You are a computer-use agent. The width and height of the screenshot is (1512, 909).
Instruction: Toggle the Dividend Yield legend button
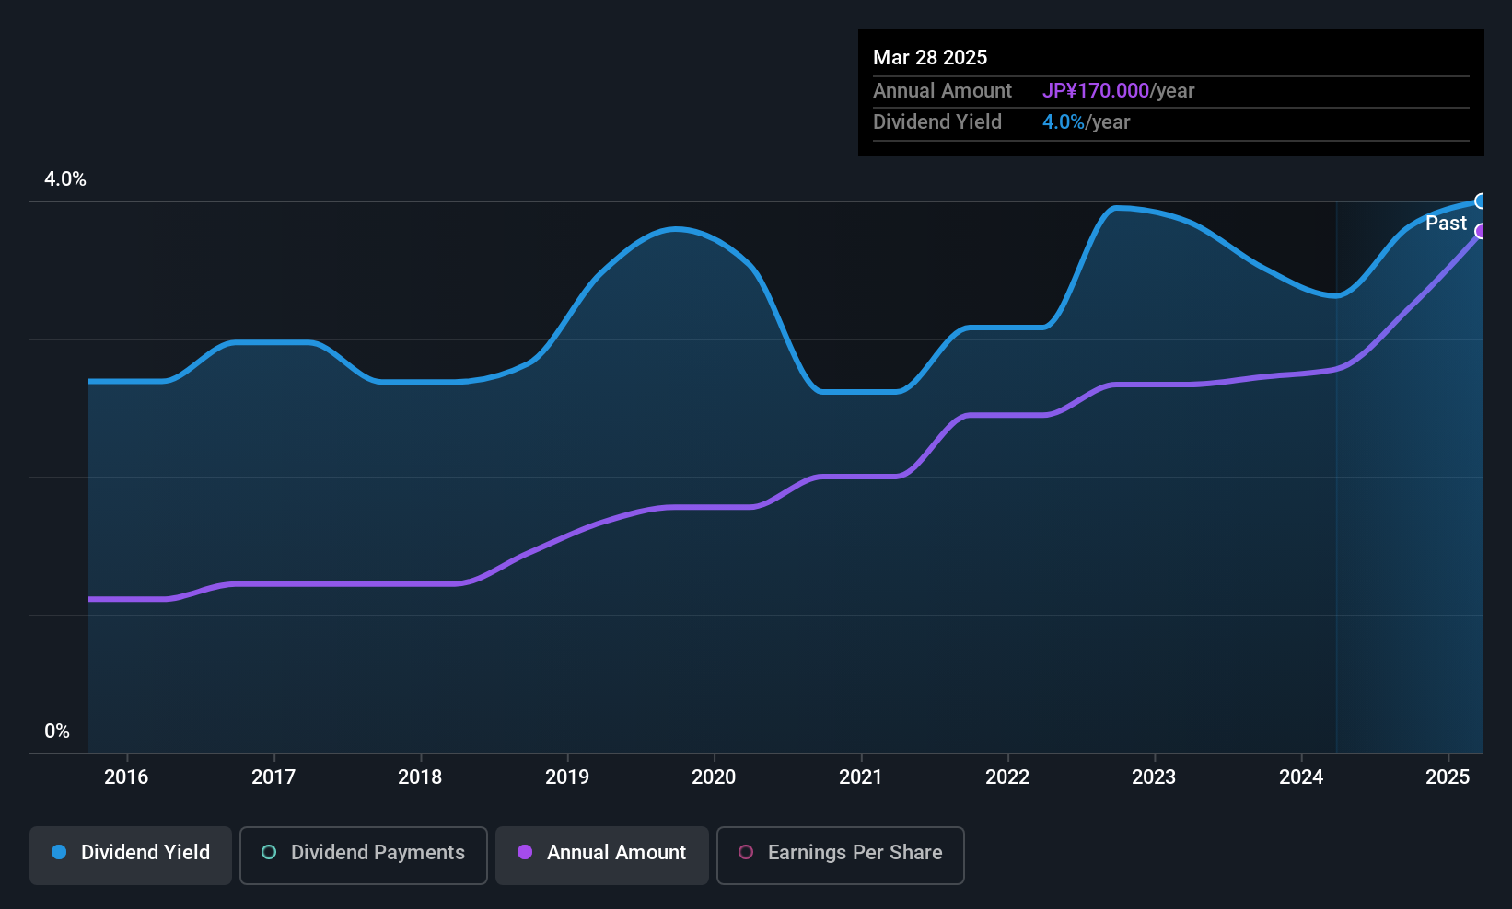(131, 855)
